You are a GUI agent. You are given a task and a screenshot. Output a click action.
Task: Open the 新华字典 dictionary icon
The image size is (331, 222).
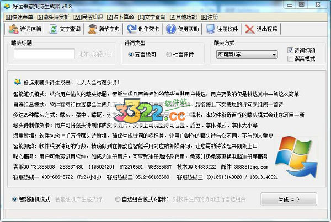[90, 29]
